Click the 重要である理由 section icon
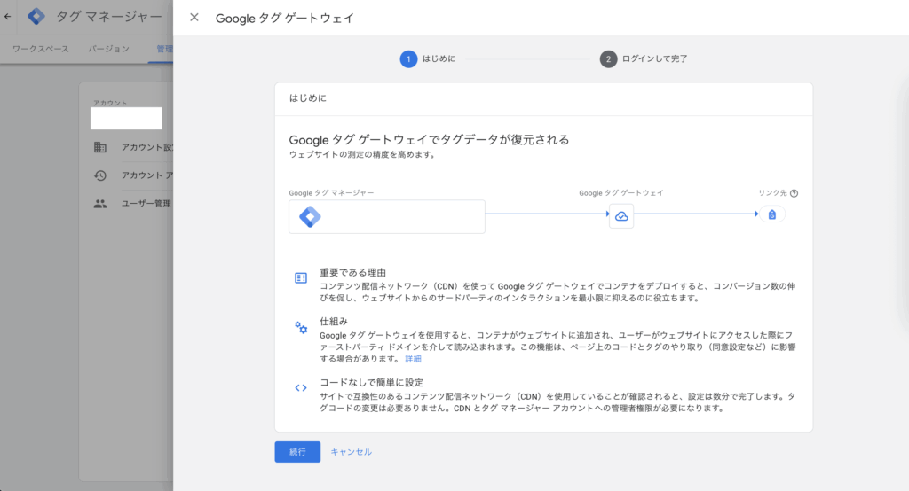The image size is (909, 491). 301,278
